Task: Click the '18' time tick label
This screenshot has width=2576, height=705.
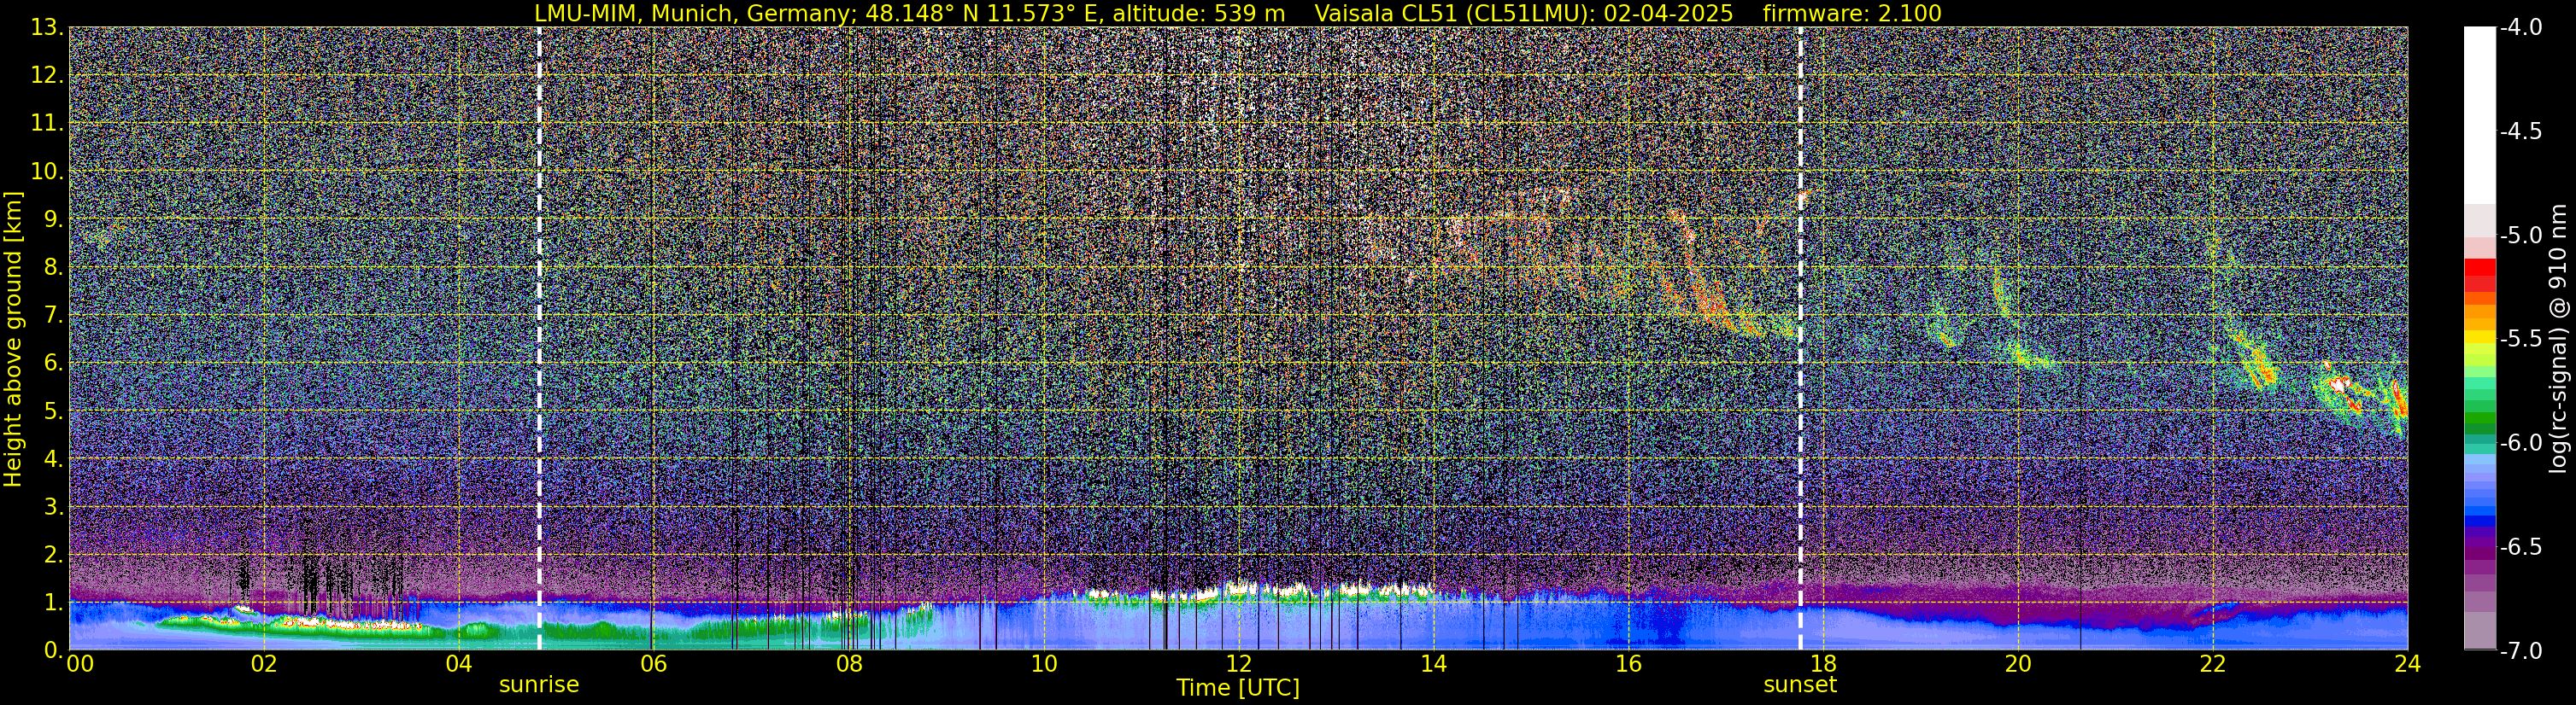Action: 1823,665
